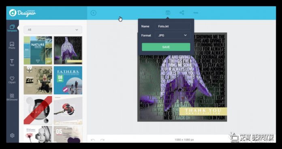Expand the All template category dropdown
This screenshot has width=282, height=149.
point(53,30)
